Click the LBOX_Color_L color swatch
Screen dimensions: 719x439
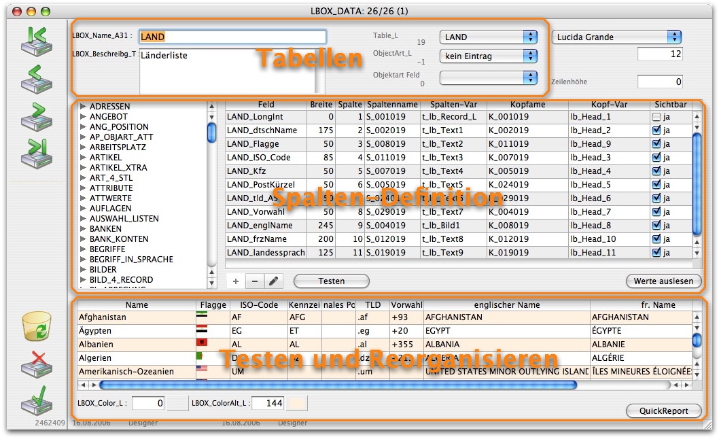pos(177,403)
